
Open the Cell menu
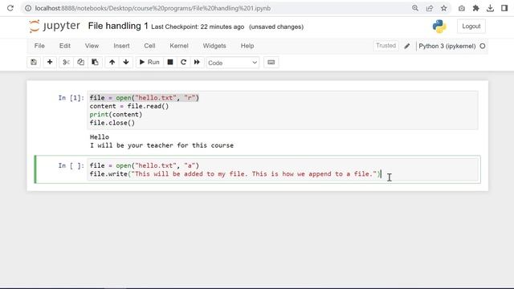(x=149, y=46)
